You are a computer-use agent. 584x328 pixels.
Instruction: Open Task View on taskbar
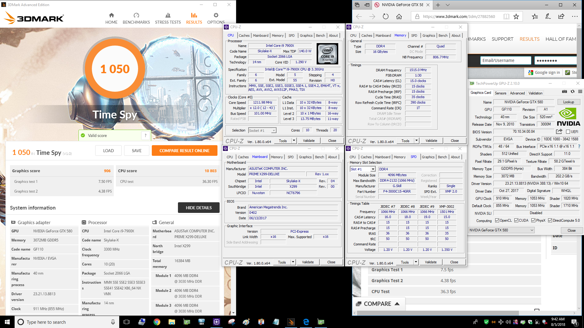pos(127,322)
